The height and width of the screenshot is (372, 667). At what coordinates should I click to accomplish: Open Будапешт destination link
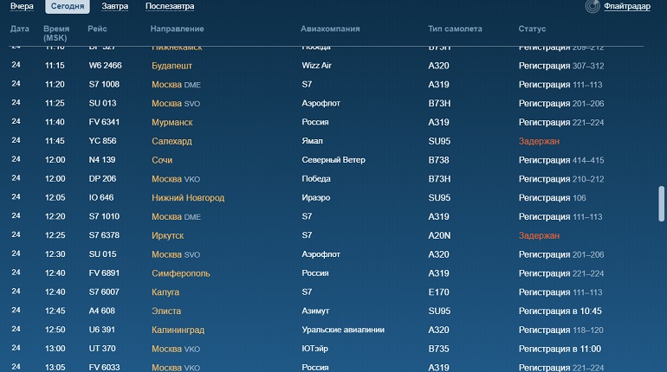tap(172, 66)
